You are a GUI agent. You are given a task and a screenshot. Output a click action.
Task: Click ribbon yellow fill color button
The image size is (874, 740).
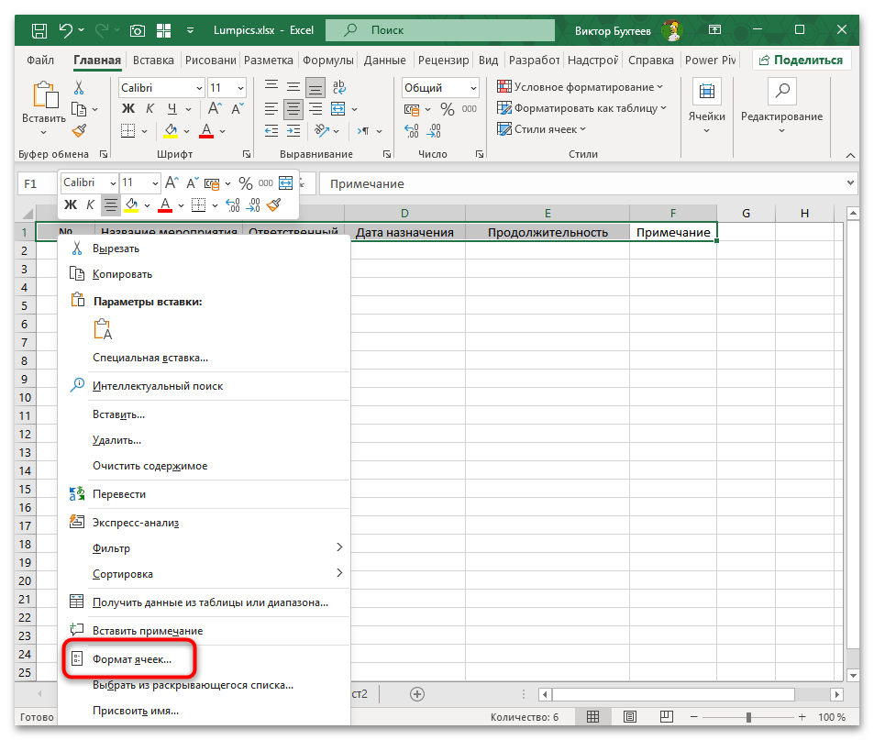171,131
